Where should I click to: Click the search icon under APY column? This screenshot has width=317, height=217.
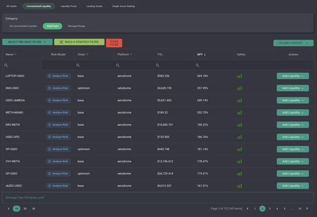[x=197, y=65]
